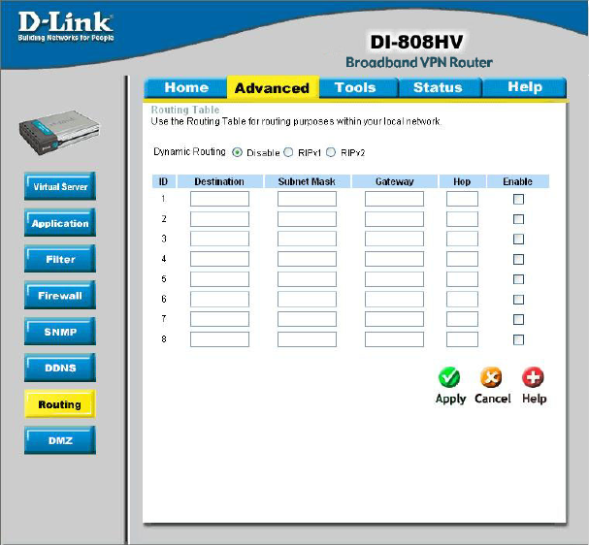Click the orange Cancel X icon
This screenshot has height=545, width=589.
(x=491, y=377)
